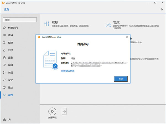
Task: Click the 系统ID: label
Action: pos(65,63)
